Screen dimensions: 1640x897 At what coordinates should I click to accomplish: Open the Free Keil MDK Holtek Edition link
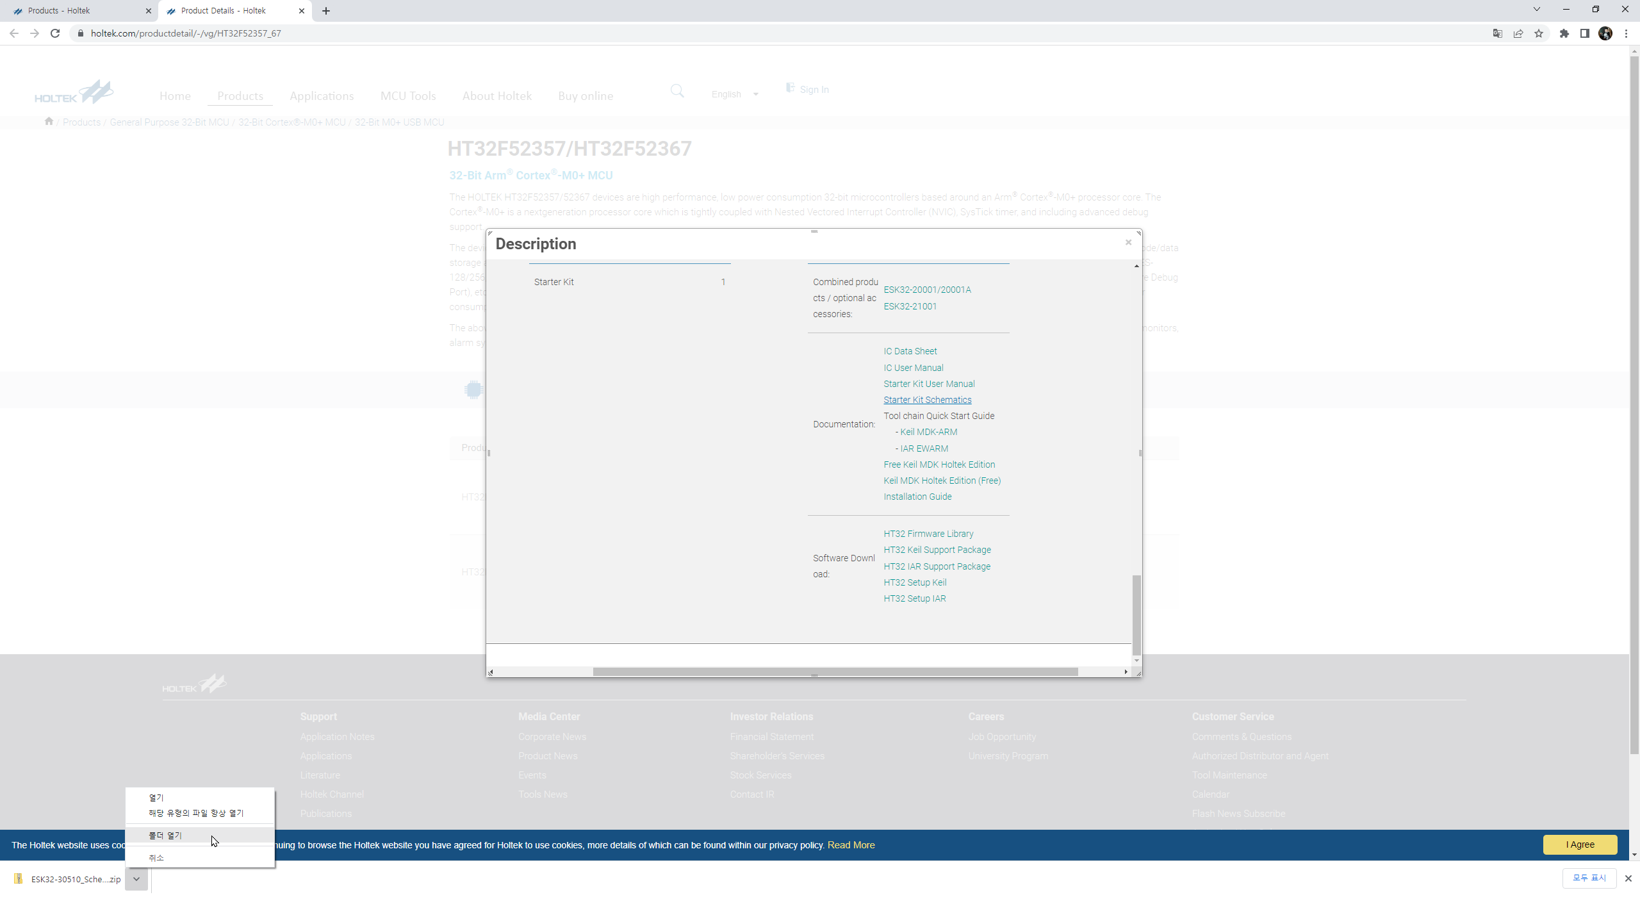pos(939,465)
